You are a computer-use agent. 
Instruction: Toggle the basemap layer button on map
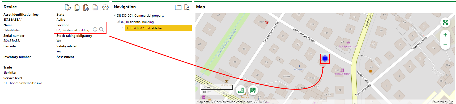445,22
